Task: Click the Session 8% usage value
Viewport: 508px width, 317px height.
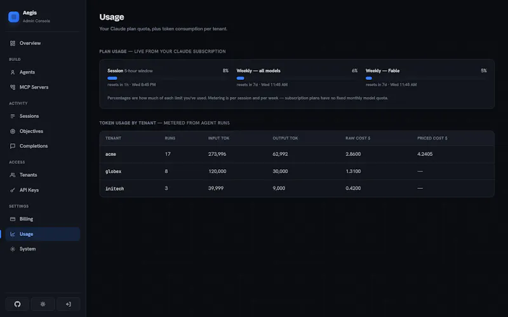Action: click(225, 70)
